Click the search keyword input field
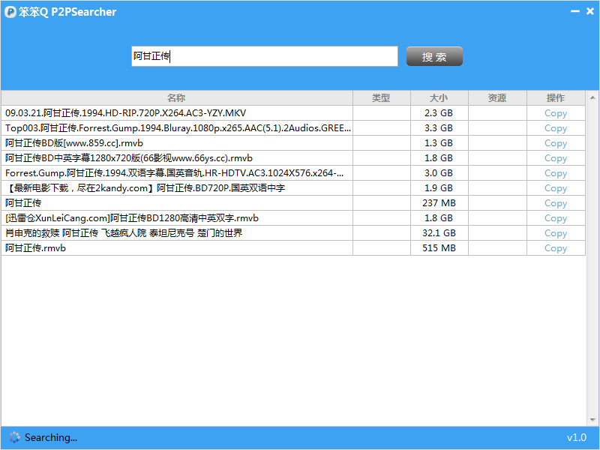This screenshot has height=450, width=600. pos(265,56)
